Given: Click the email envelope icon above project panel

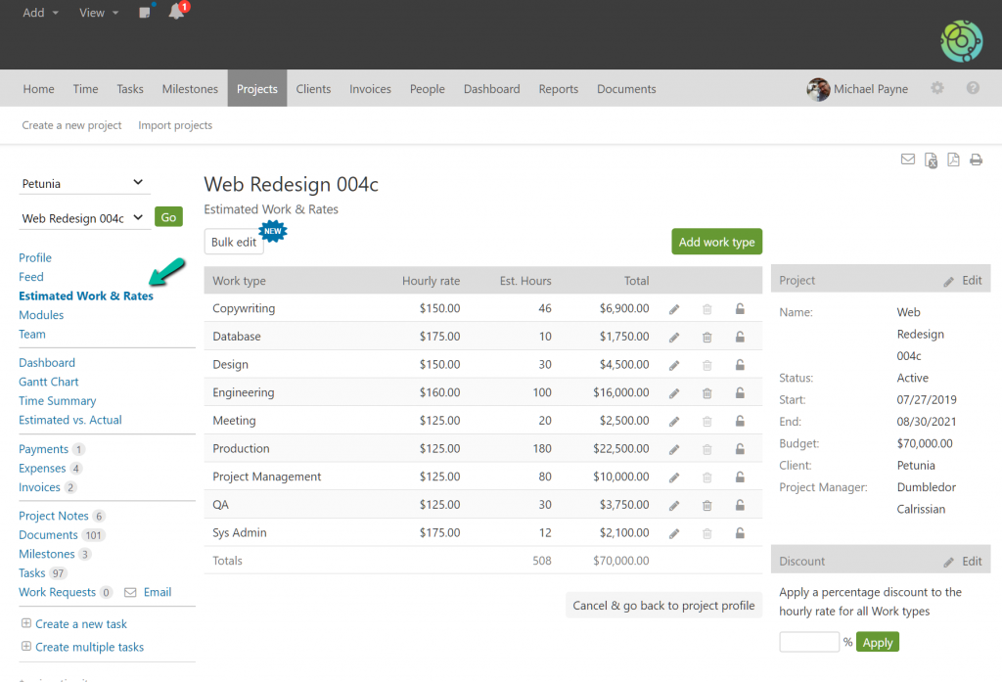Looking at the screenshot, I should click(x=908, y=159).
